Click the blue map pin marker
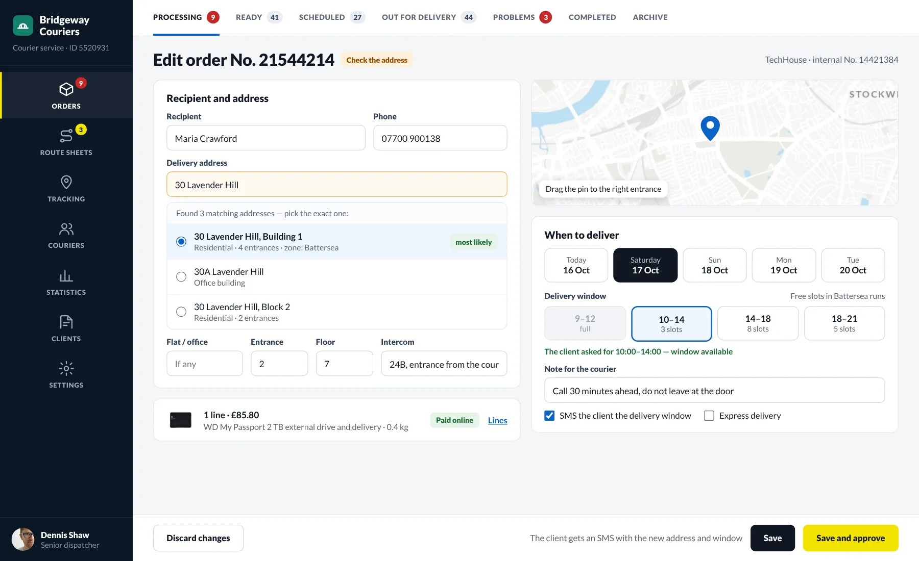 (710, 128)
